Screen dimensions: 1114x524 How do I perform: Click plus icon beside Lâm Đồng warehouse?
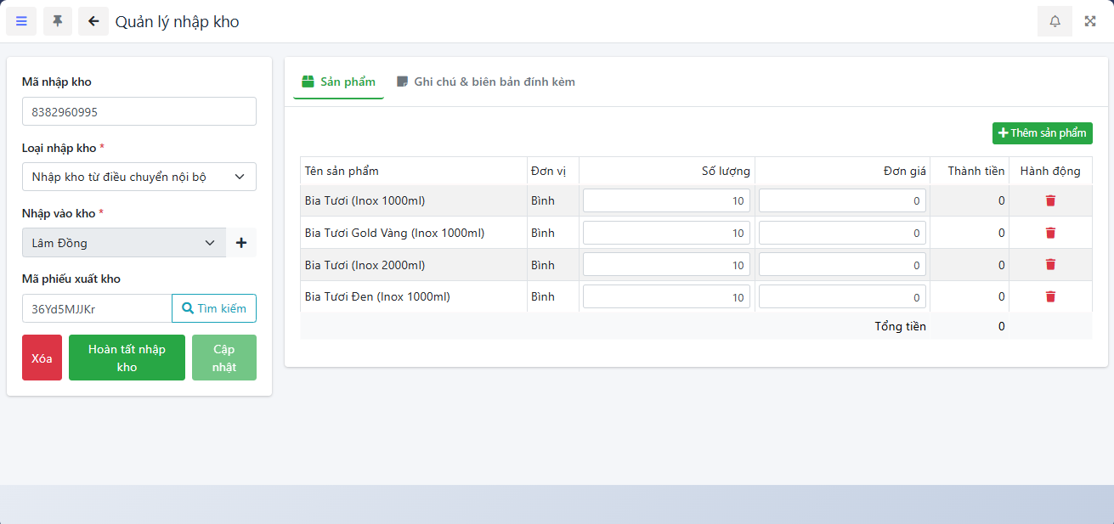[x=241, y=243]
